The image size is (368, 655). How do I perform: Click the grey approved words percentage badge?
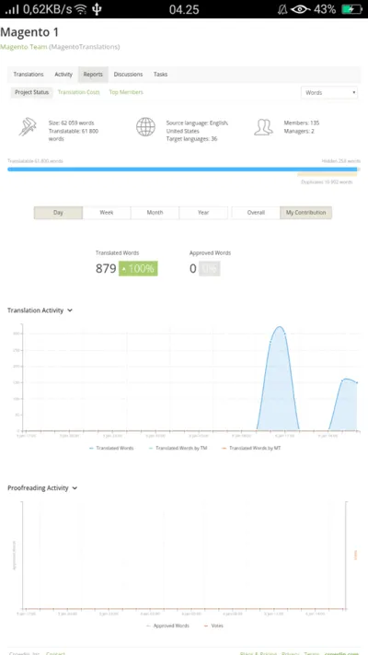(209, 269)
